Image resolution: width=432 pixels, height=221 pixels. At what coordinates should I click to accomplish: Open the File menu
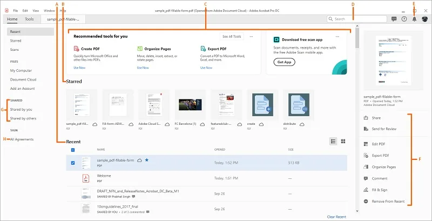pyautogui.click(x=16, y=10)
